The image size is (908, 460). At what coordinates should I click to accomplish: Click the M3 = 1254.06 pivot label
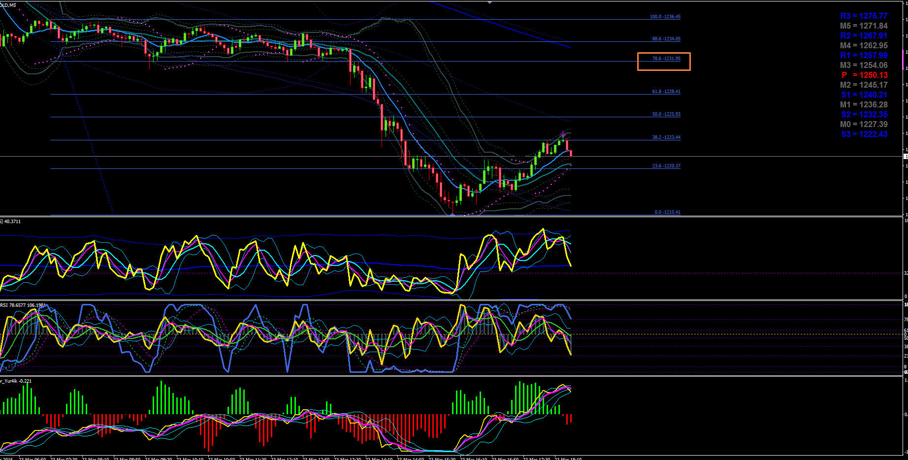coord(864,65)
